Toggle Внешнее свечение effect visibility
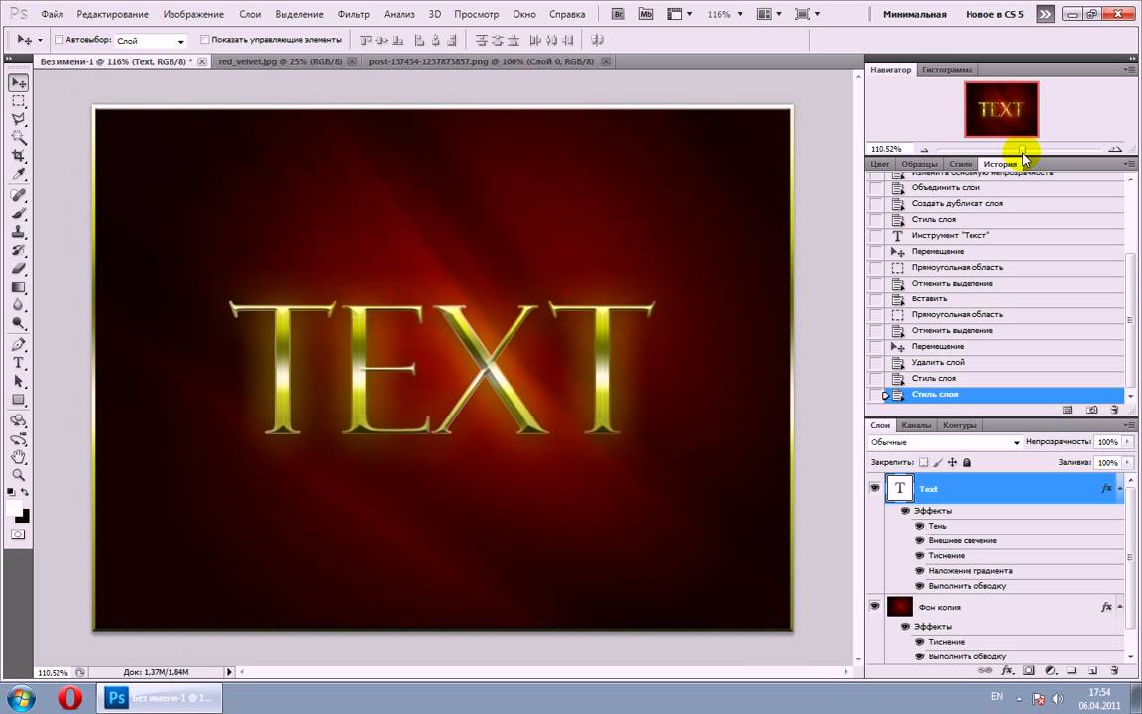Image resolution: width=1142 pixels, height=714 pixels. 920,540
